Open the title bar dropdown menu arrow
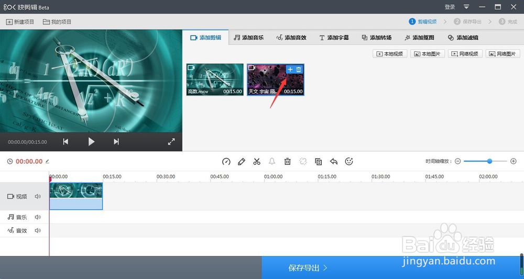 pos(466,7)
